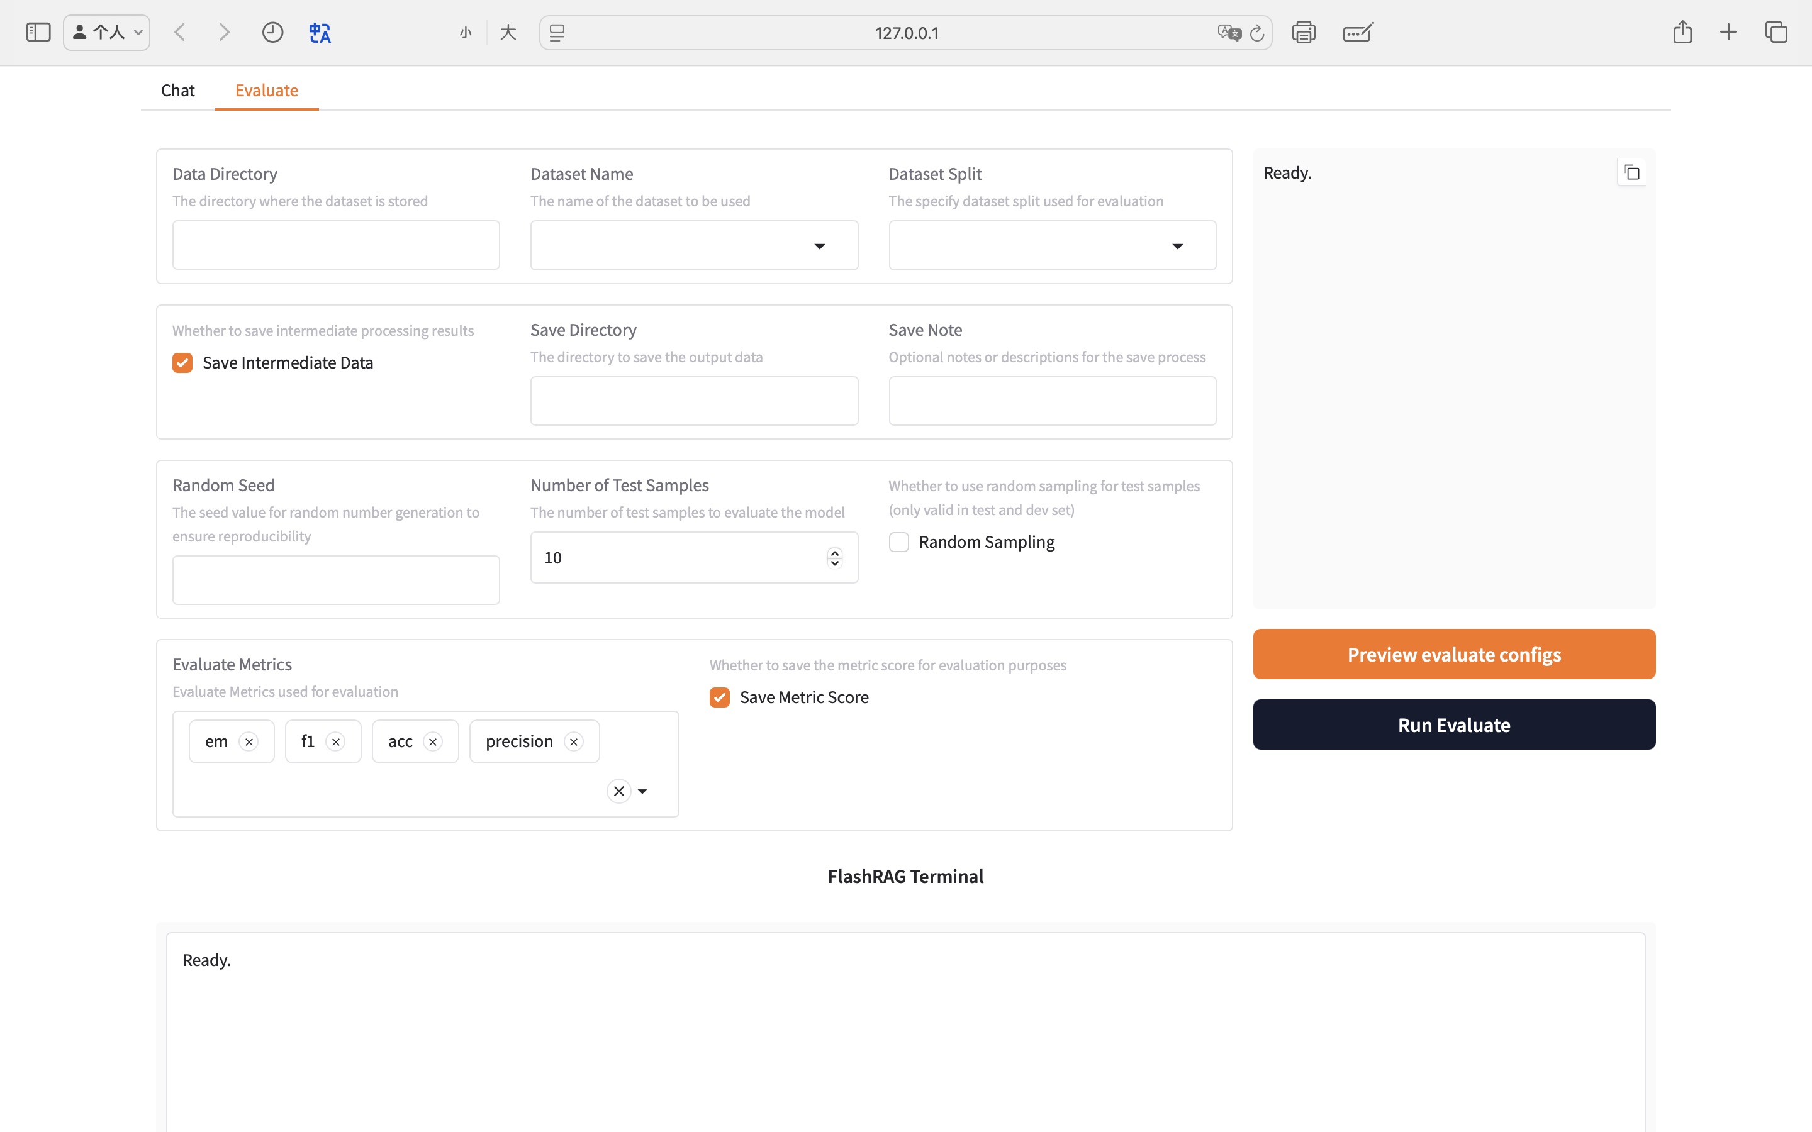Viewport: 1812px width, 1132px height.
Task: Expand the Dataset Split dropdown
Action: (1177, 247)
